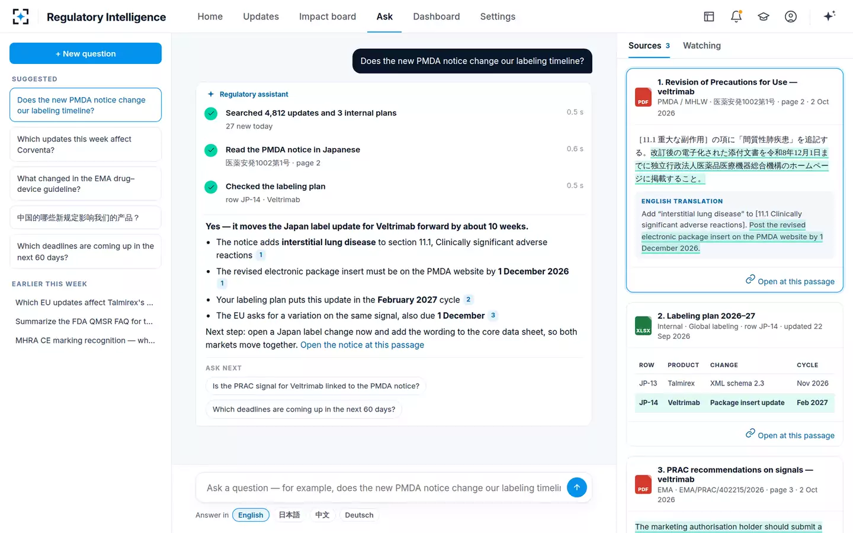The height and width of the screenshot is (533, 853).
Task: Select English answer language
Action: (x=251, y=515)
